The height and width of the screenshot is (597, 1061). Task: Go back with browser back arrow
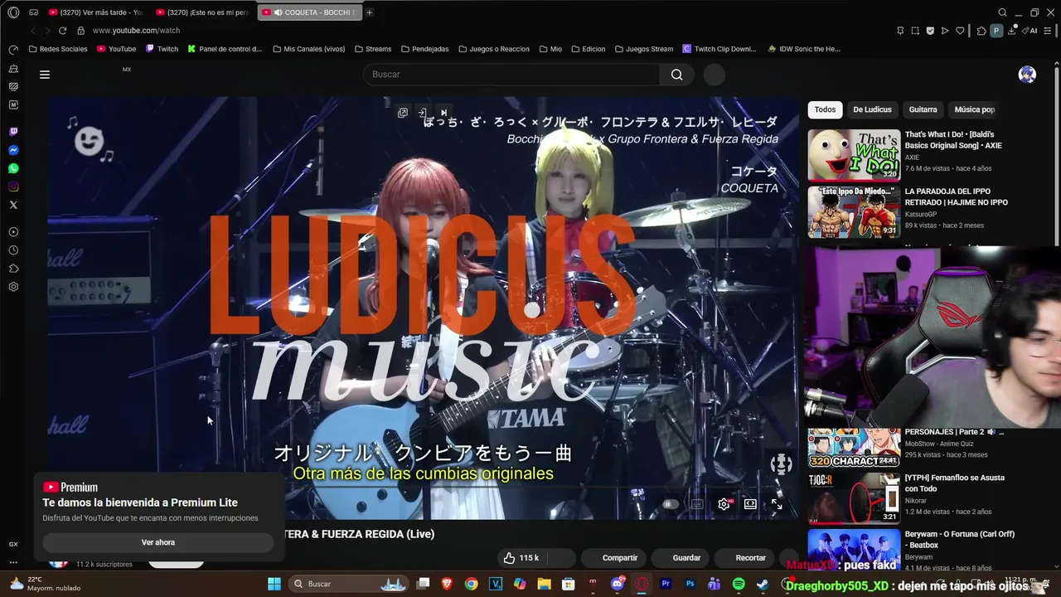33,31
